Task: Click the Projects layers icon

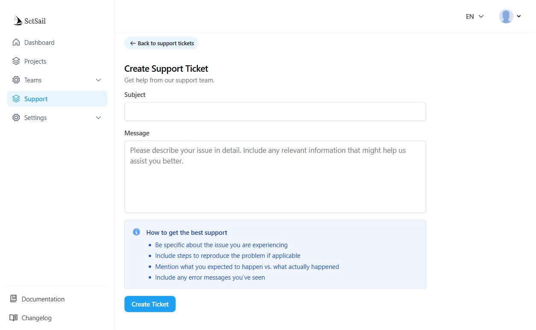Action: (x=16, y=61)
